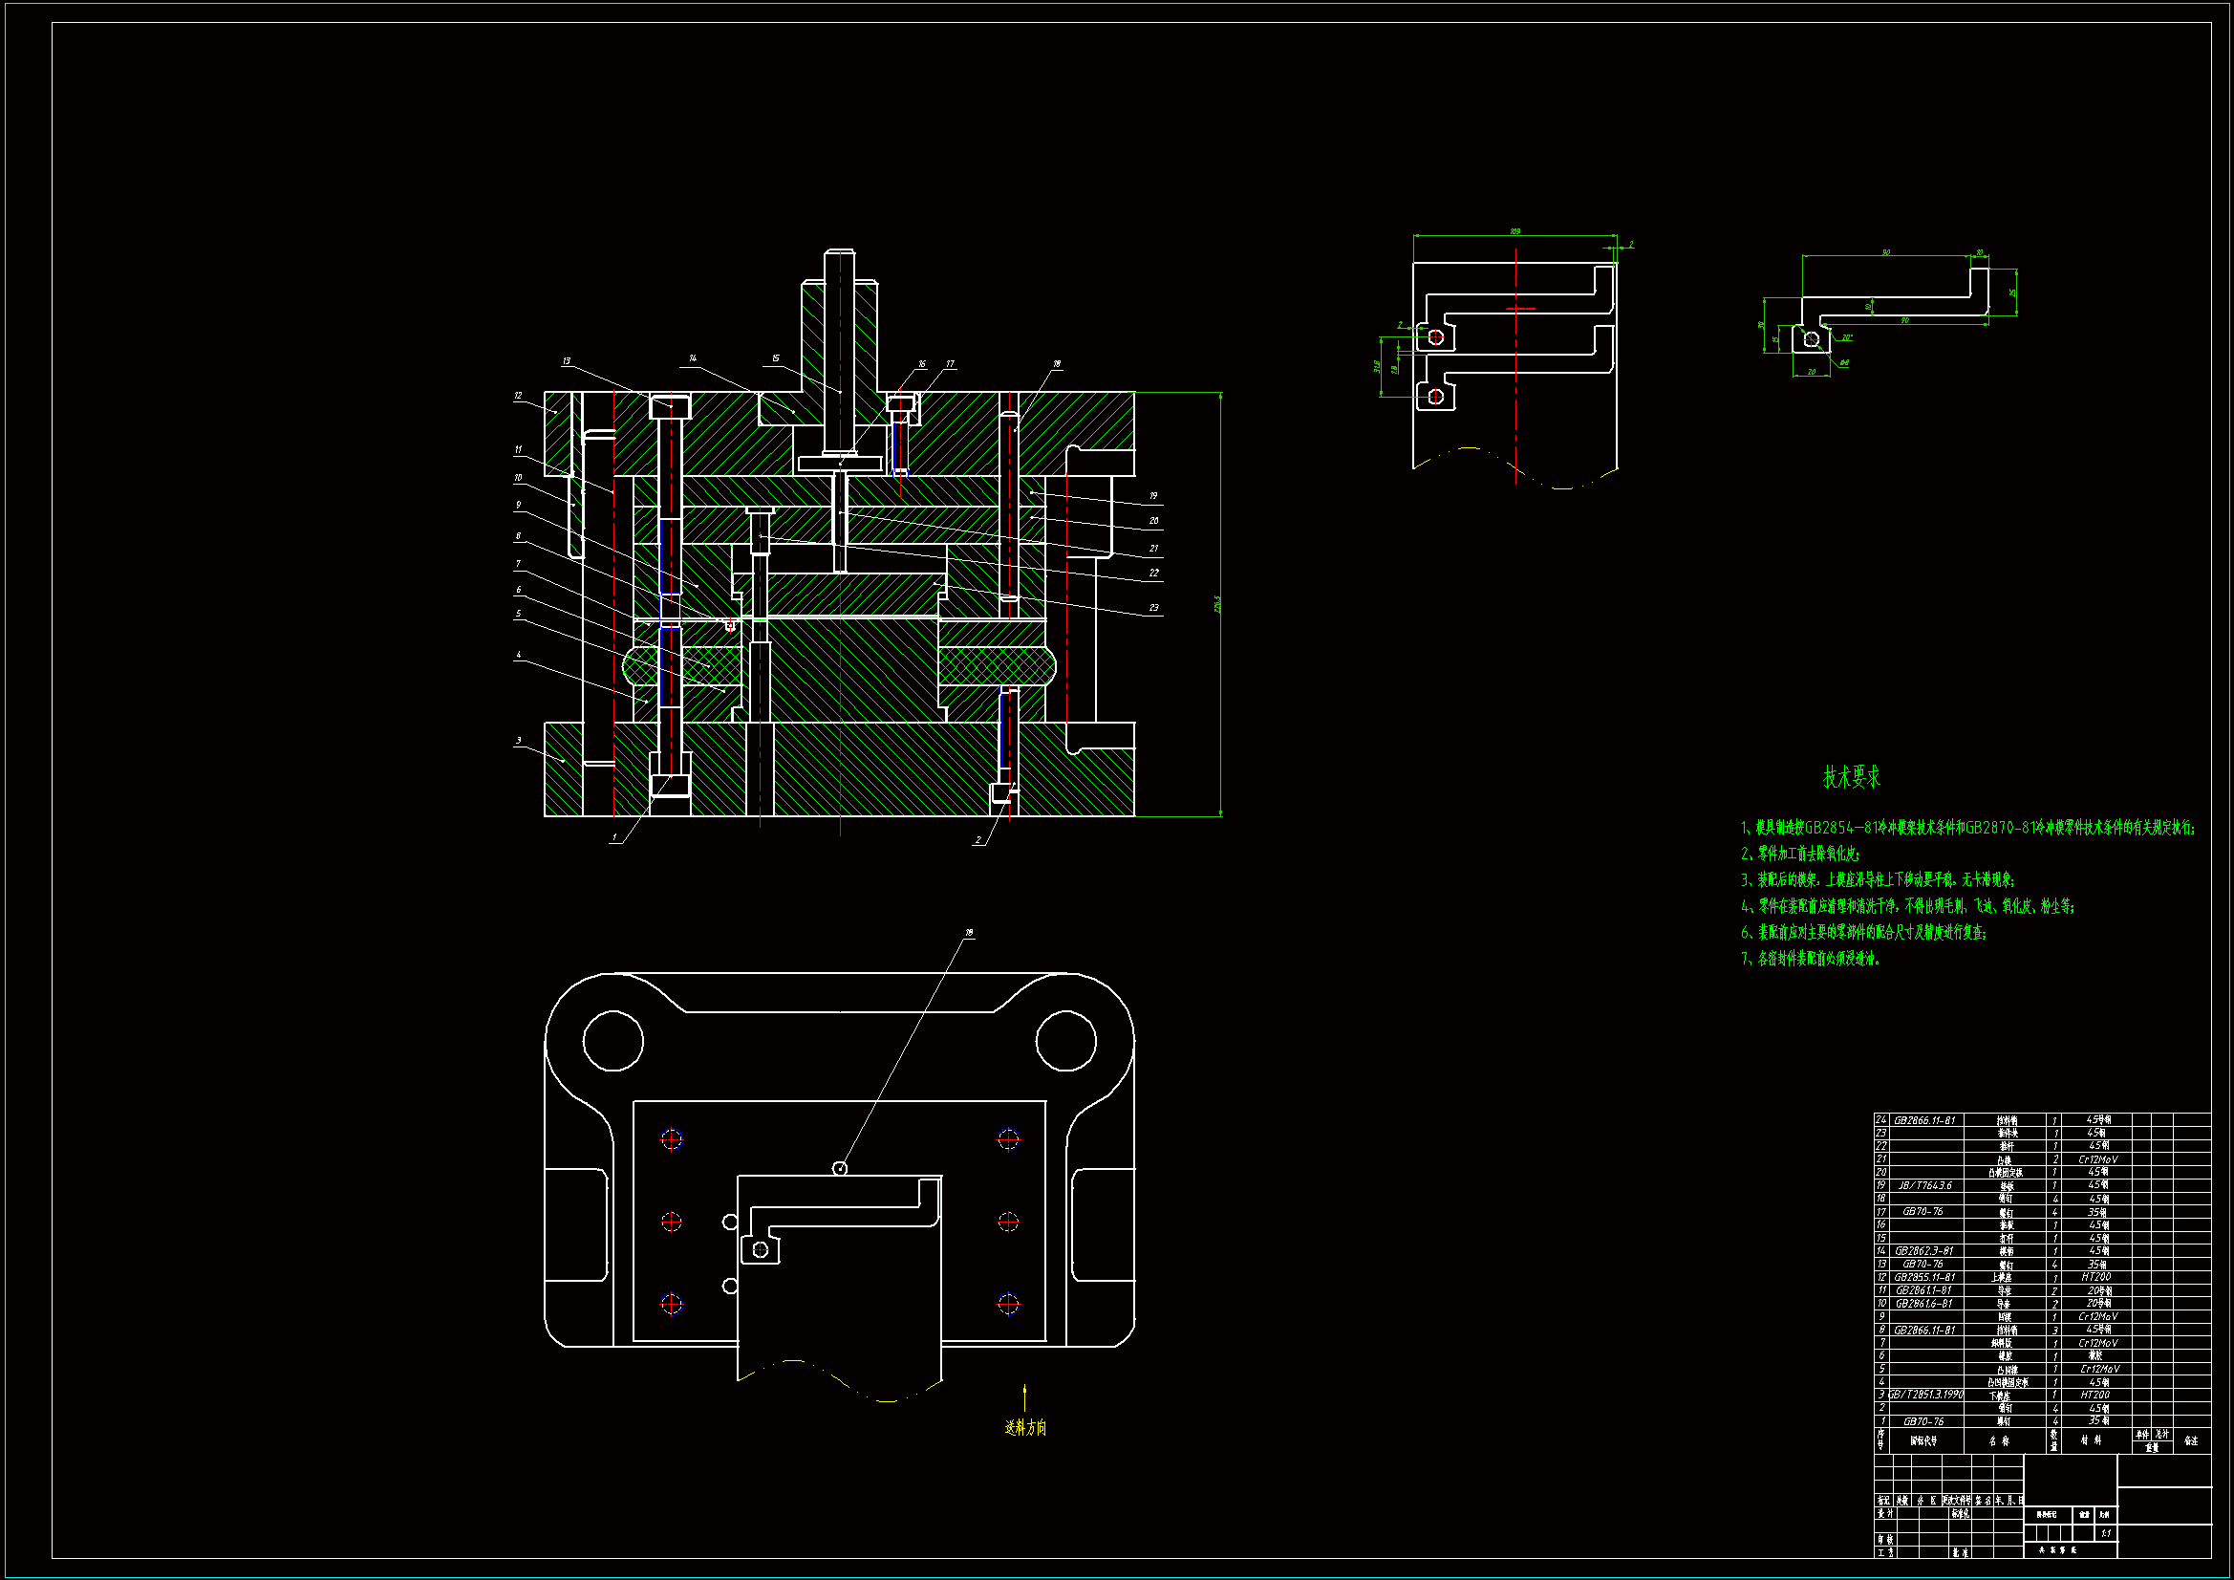The width and height of the screenshot is (2234, 1580).
Task: Select the JB/T7643.6 standard code cell
Action: click(x=1924, y=1186)
